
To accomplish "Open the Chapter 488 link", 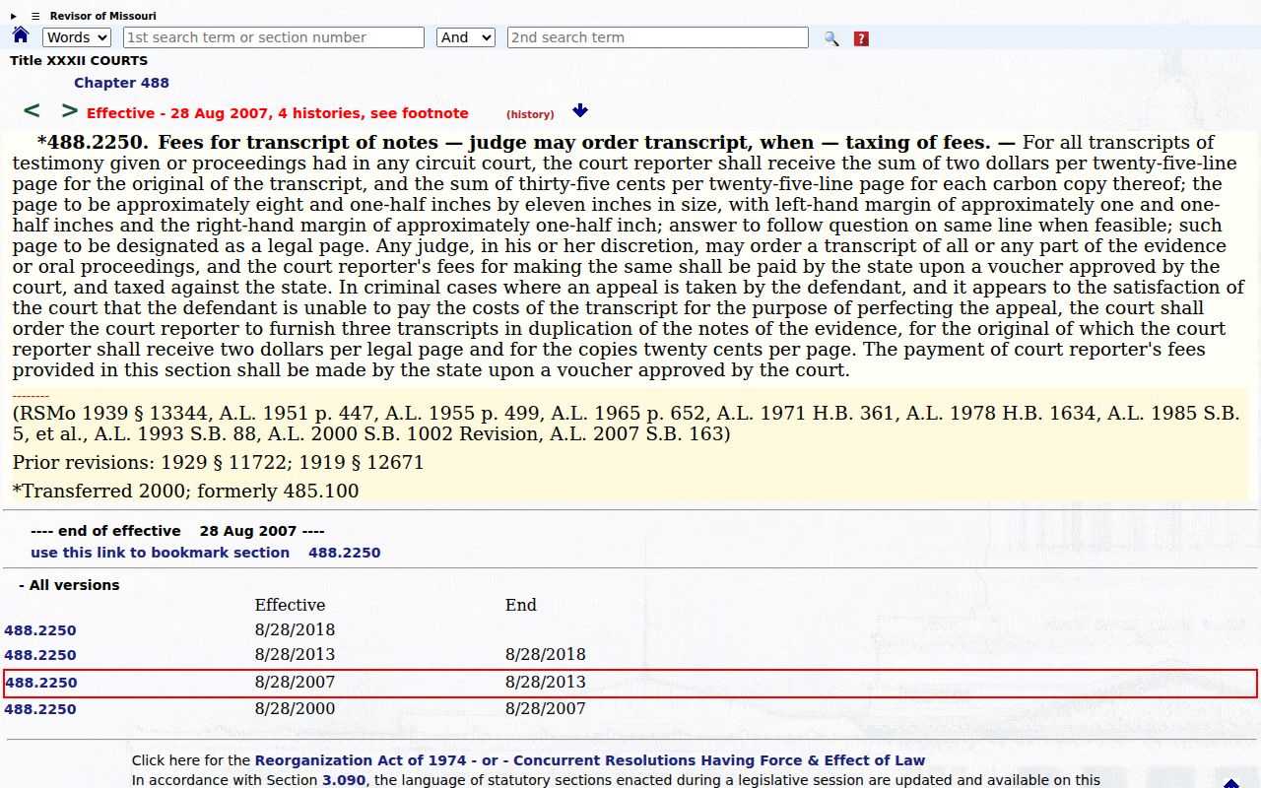I will click(121, 83).
